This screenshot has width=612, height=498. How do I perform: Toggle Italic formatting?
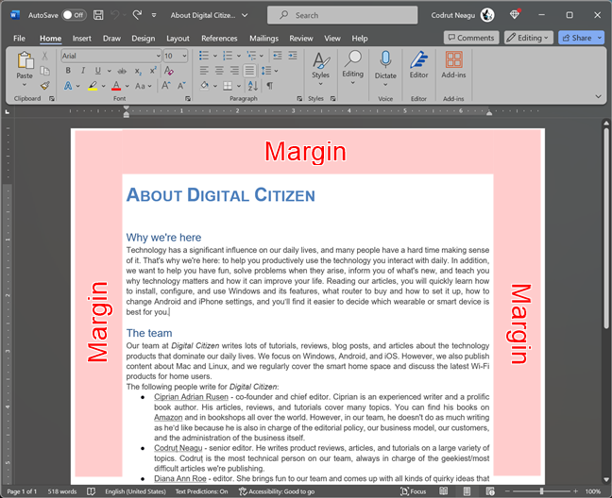click(x=83, y=71)
